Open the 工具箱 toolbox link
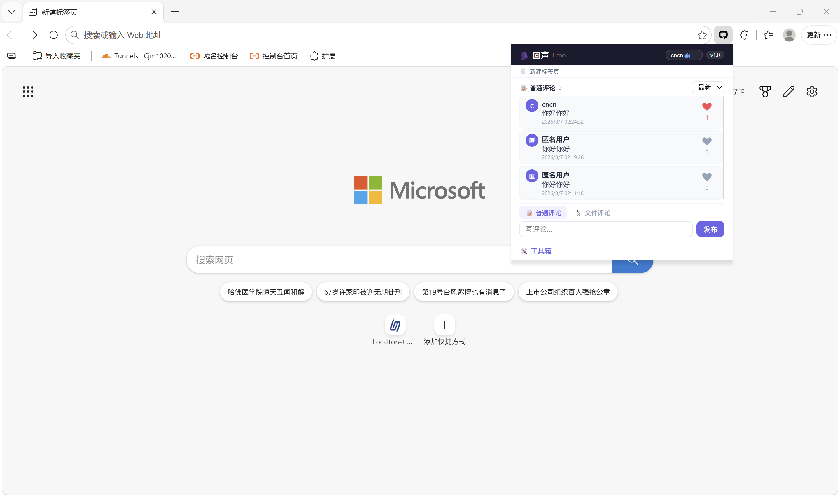 pos(536,251)
